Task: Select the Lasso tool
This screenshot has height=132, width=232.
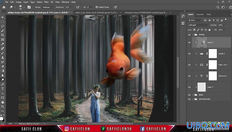Action: pos(2,26)
